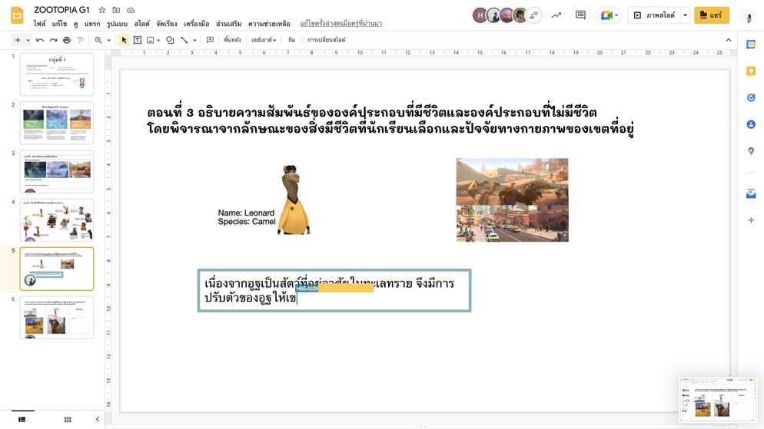
Task: Expand the line type dropdown arrow
Action: (194, 40)
